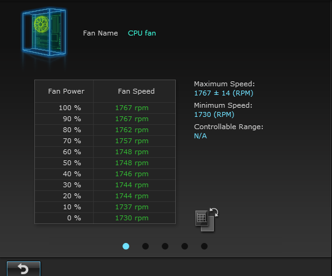Click the 1762 rpm value at 80 %
The height and width of the screenshot is (276, 332).
(x=132, y=130)
